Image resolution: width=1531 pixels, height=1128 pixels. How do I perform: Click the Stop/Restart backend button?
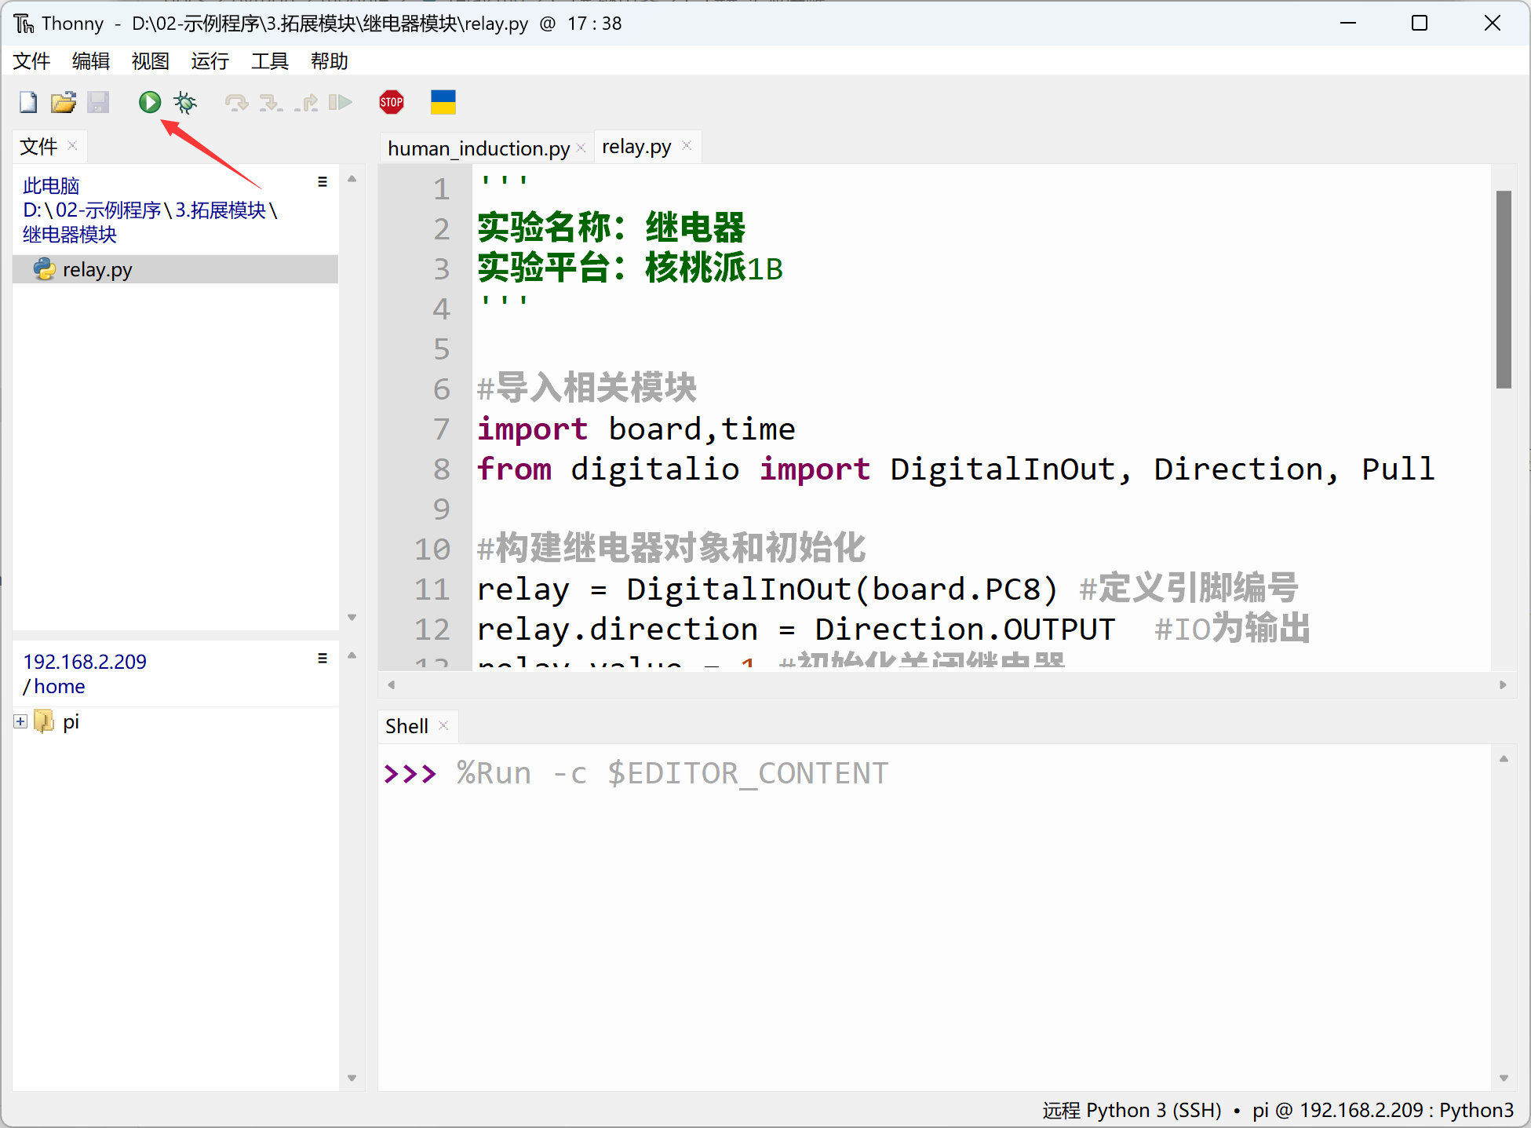click(x=392, y=102)
